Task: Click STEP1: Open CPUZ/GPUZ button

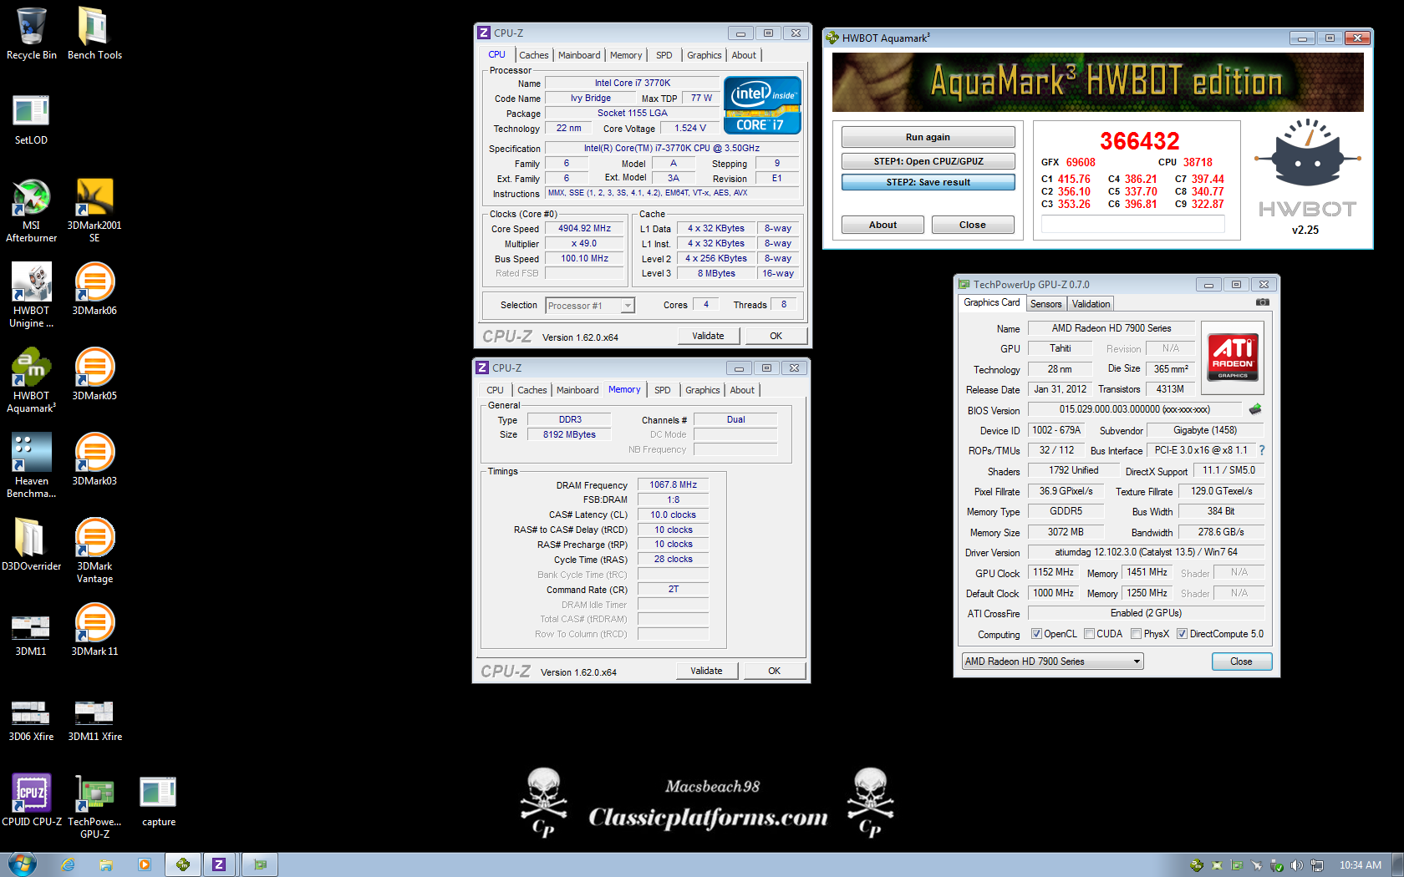Action: click(928, 161)
